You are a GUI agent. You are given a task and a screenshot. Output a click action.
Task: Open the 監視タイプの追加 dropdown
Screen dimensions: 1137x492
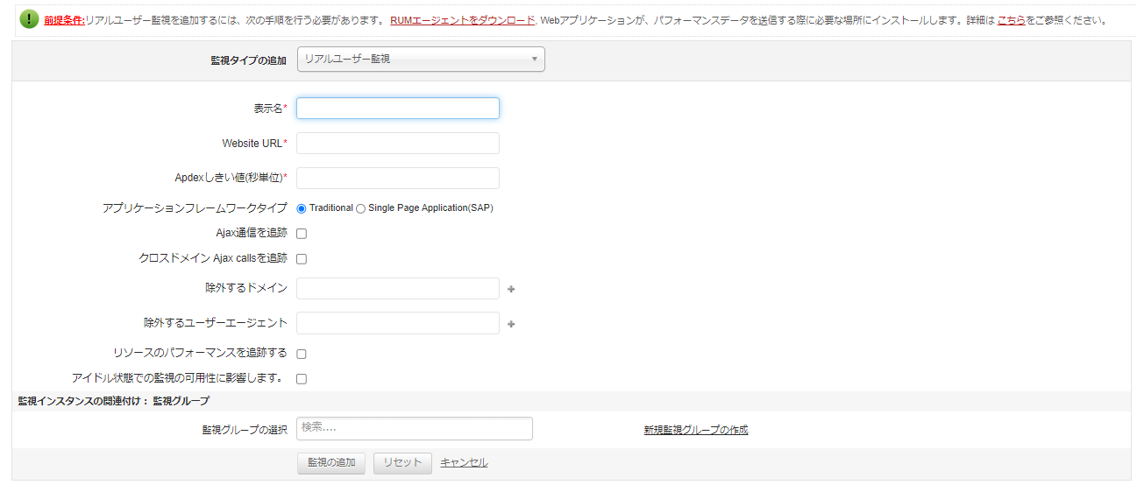[x=421, y=60]
